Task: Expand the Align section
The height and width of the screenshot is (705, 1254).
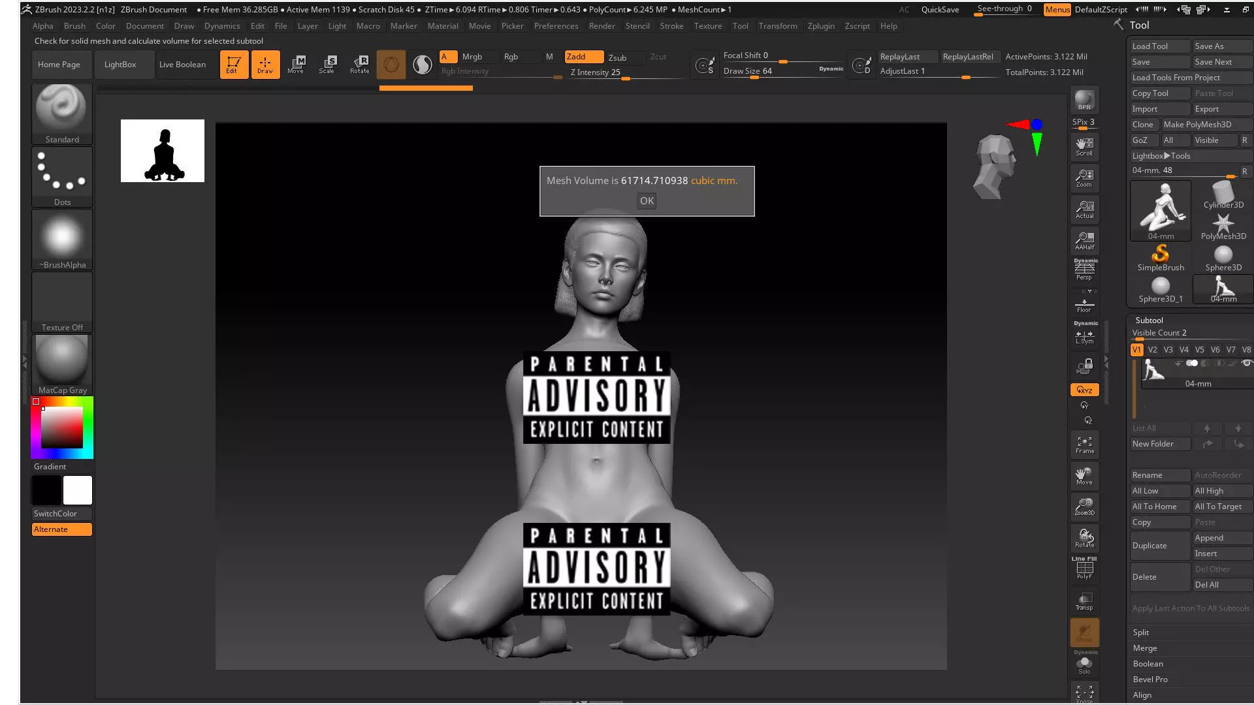Action: point(1142,695)
